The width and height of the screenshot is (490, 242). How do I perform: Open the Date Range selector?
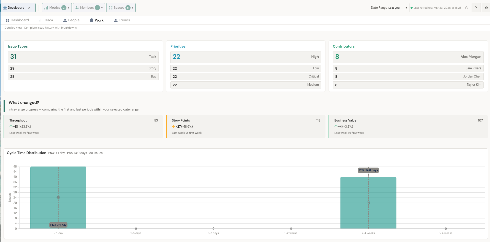pyautogui.click(x=389, y=8)
